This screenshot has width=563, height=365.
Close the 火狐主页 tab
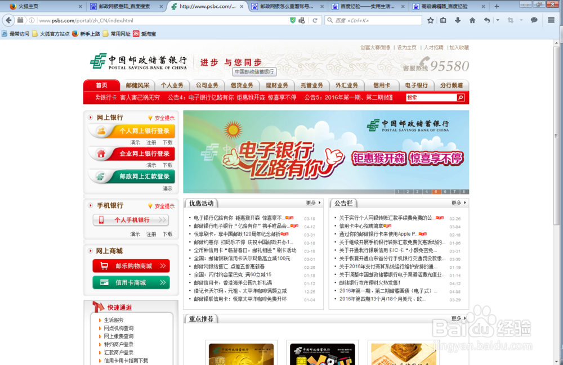click(x=80, y=6)
